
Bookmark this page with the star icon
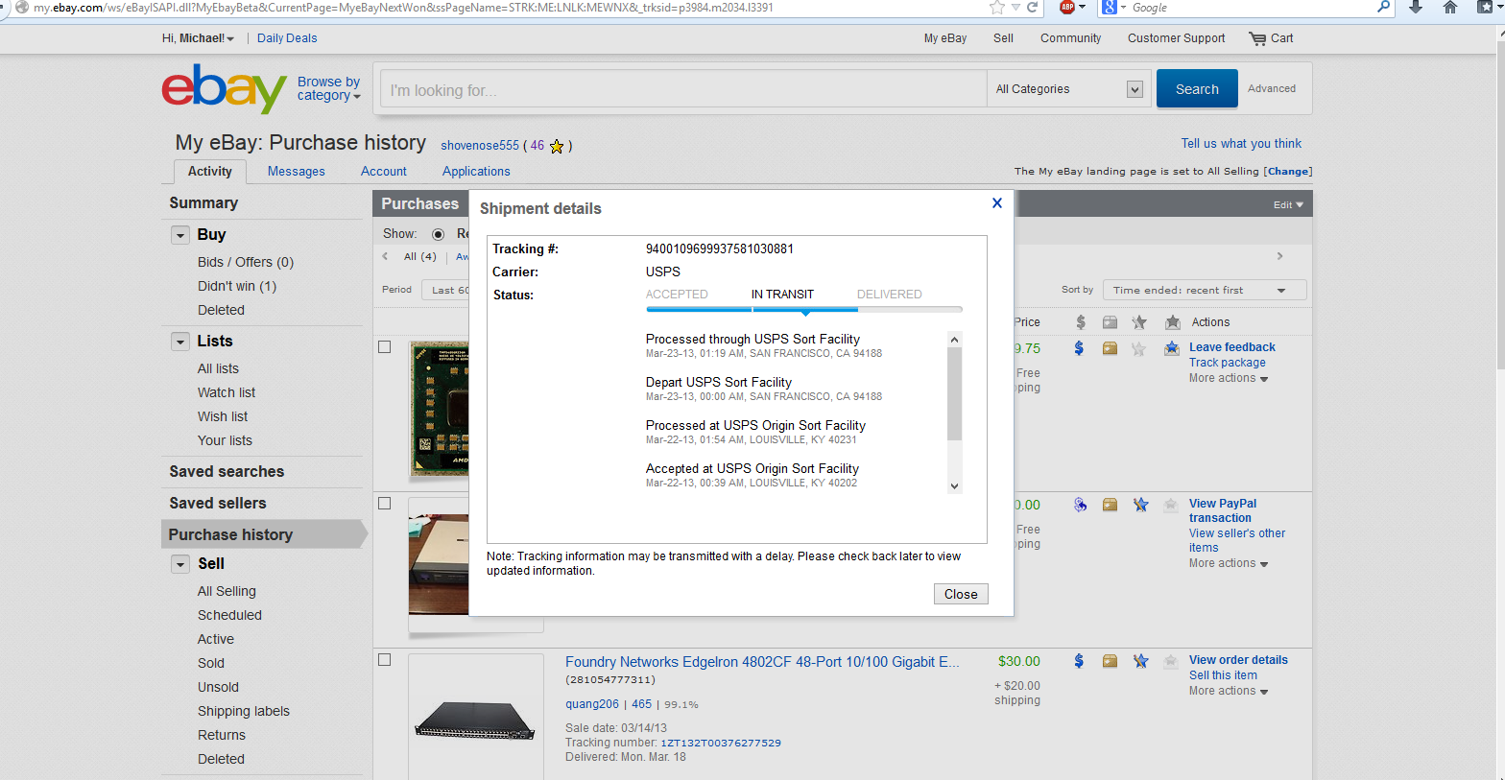coord(996,7)
